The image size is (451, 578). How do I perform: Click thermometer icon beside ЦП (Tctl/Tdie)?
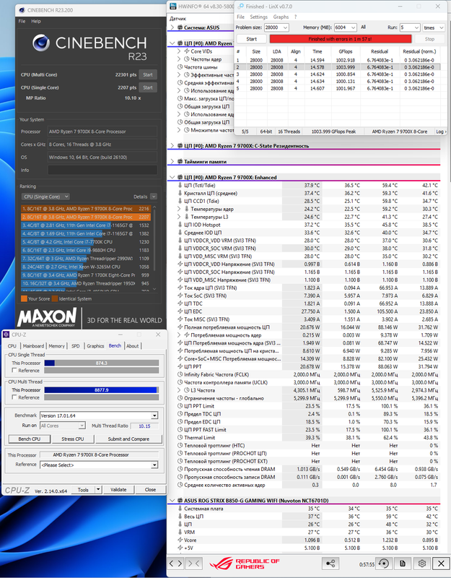[180, 186]
